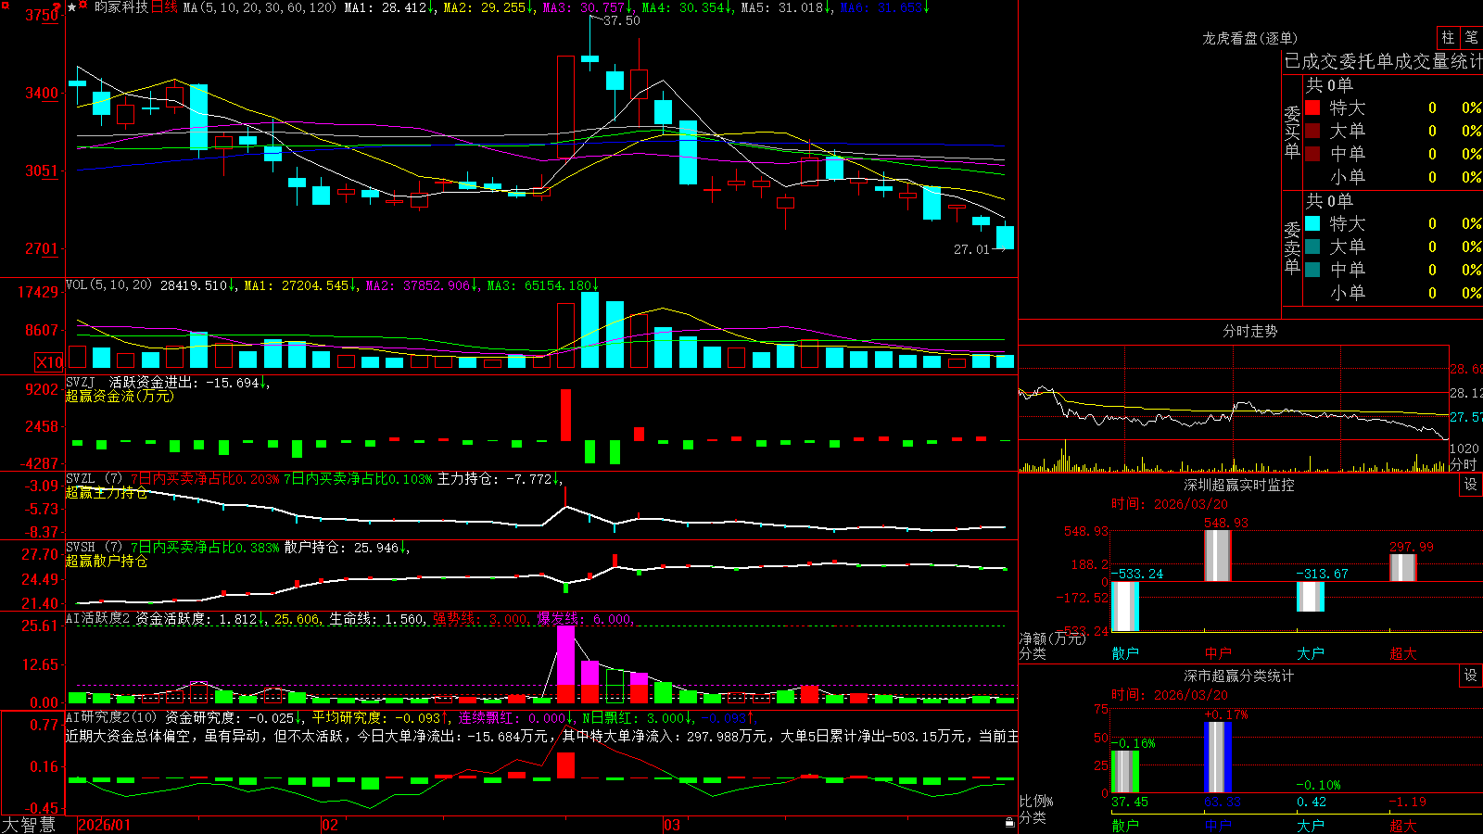
Task: Click the 委卖单 section label
Action: click(1292, 248)
